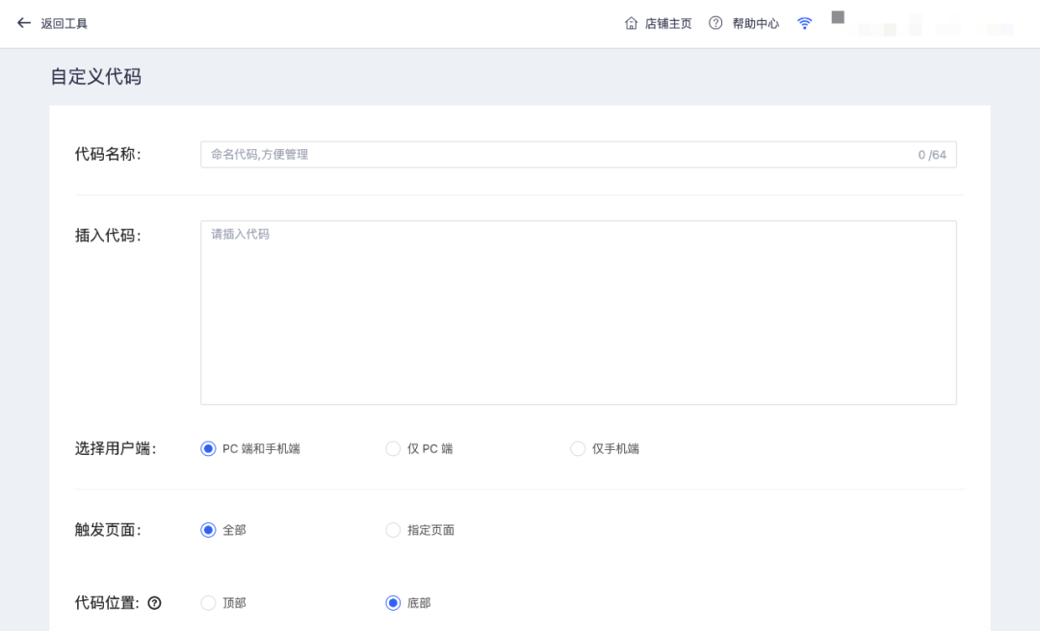Click the gray square icon in header

(838, 17)
